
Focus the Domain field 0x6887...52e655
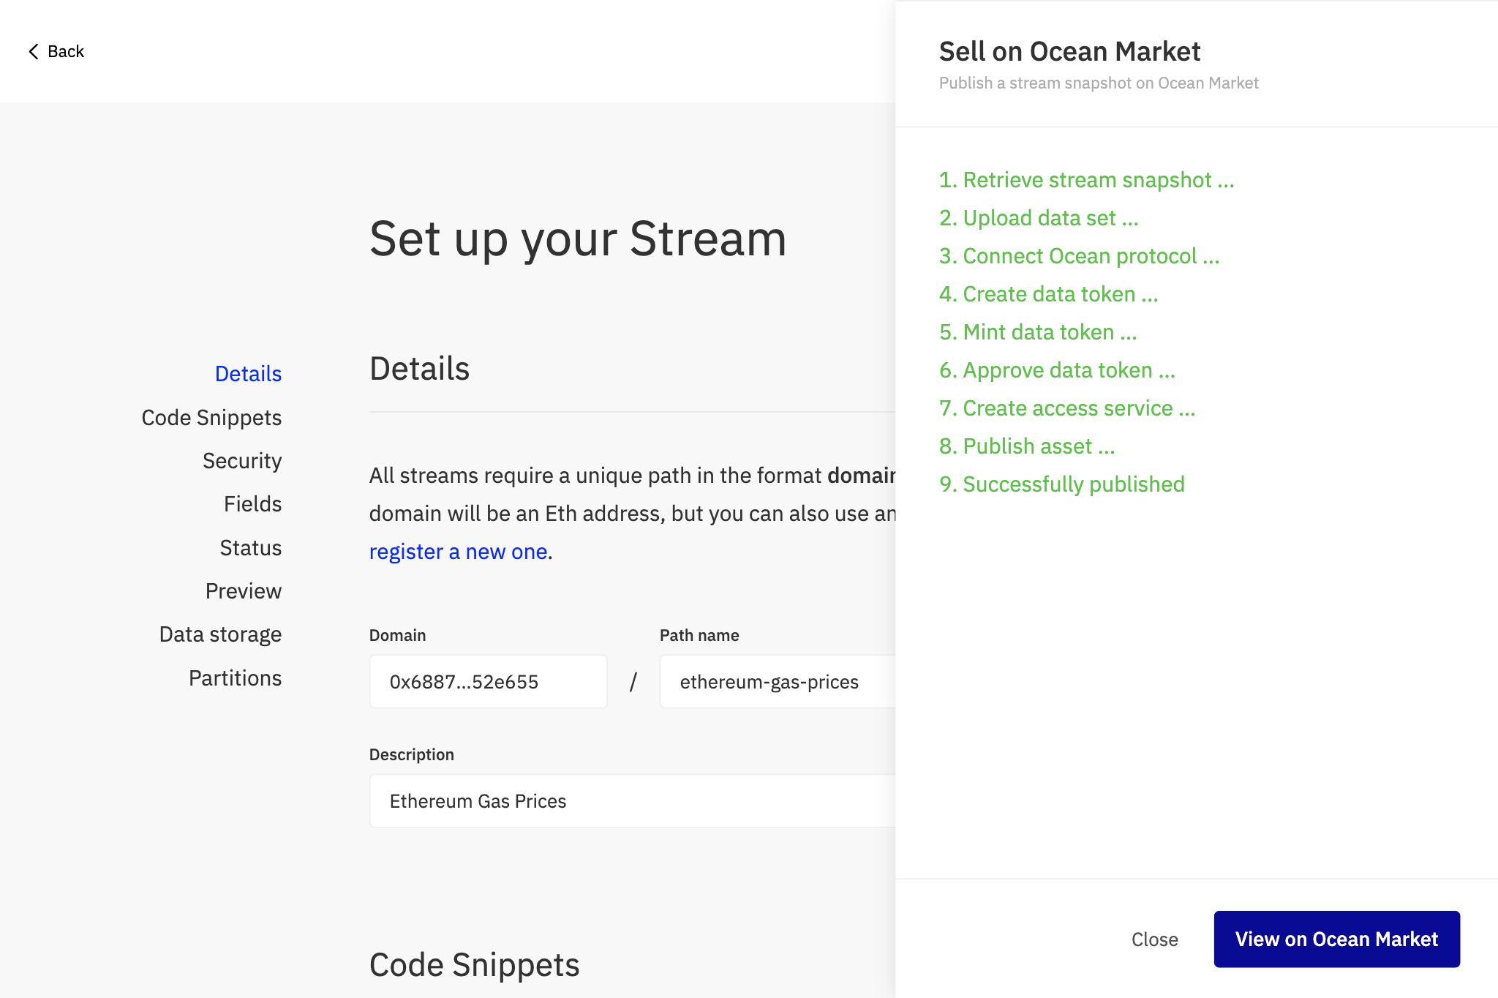488,682
